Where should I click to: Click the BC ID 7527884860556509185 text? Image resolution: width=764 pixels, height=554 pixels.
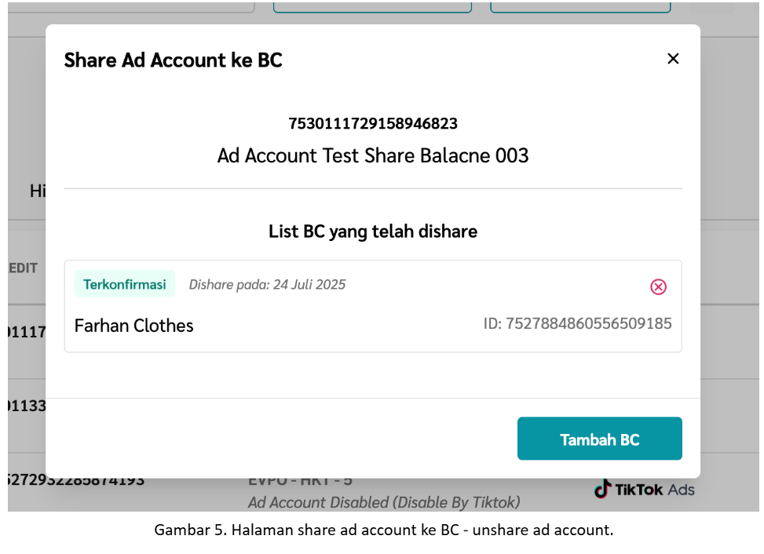(x=577, y=324)
